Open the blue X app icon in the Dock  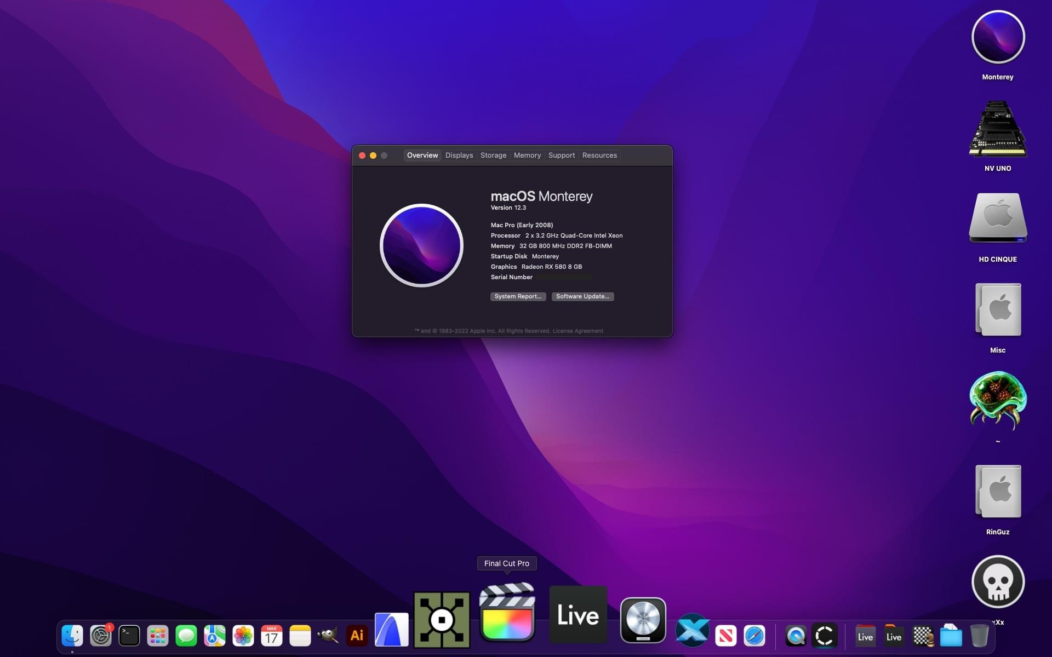[693, 630]
